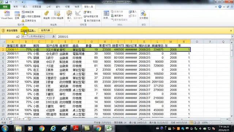Start 錄製巨集 (Record Macro)
The height and width of the screenshot is (132, 234).
[x=28, y=12]
